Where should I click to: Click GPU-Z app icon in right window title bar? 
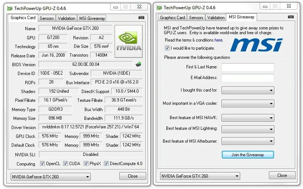click(159, 8)
